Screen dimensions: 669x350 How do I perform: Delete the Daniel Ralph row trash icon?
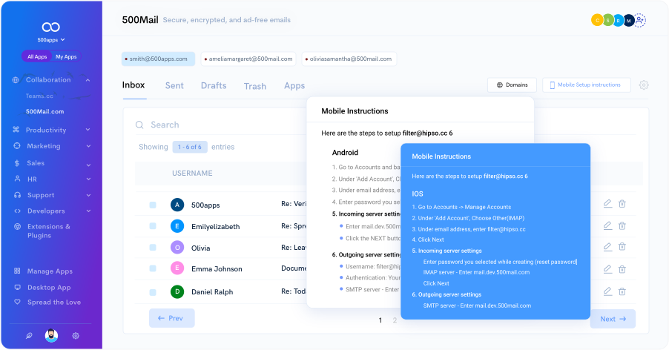(622, 291)
